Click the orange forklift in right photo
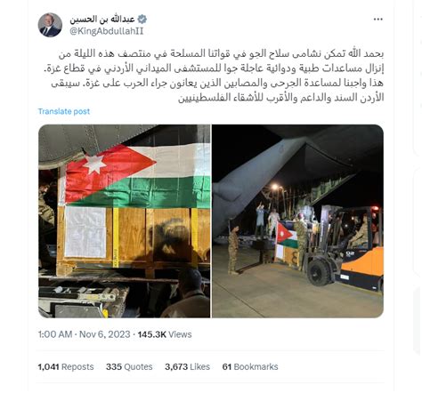Image resolution: width=422 pixels, height=393 pixels. [345, 250]
